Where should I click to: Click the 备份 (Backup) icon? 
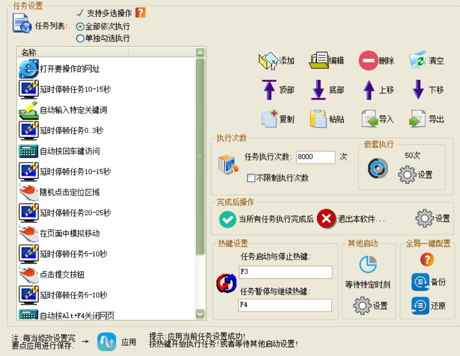[420, 282]
